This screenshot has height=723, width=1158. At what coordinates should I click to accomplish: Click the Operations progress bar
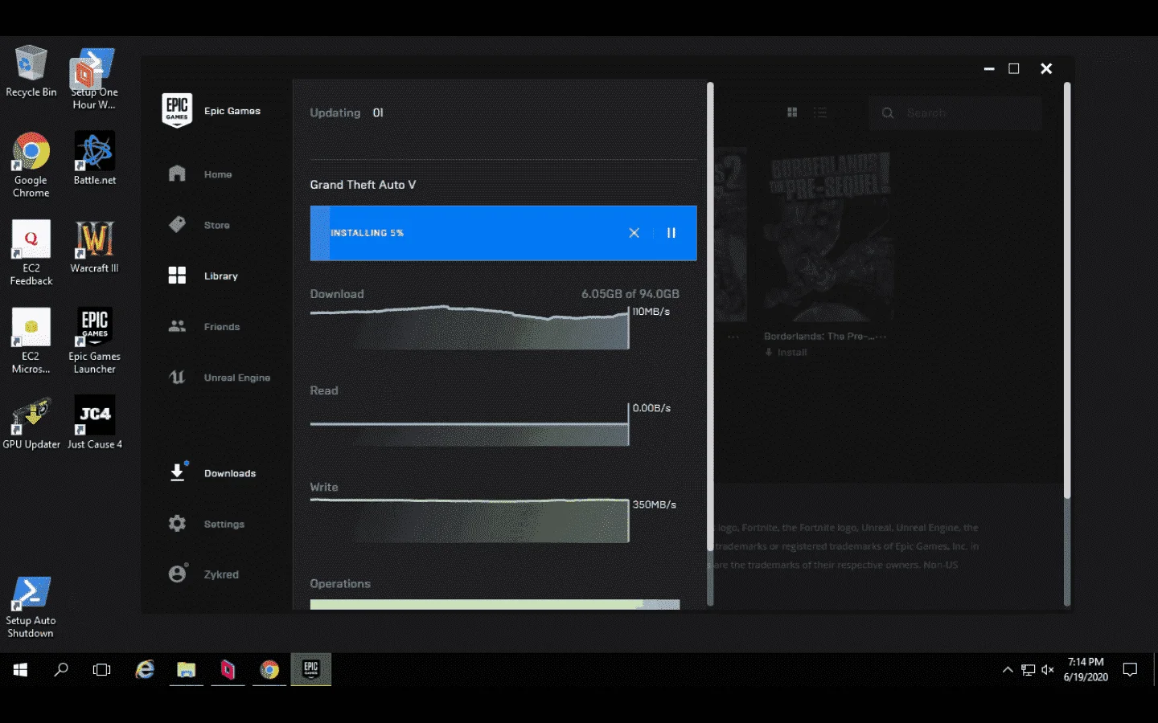(x=495, y=604)
